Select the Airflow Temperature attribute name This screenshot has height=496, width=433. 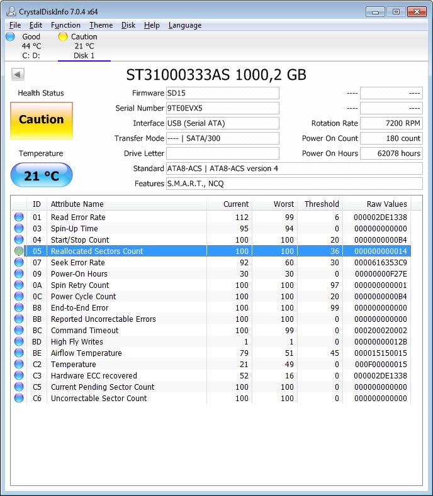tap(86, 353)
